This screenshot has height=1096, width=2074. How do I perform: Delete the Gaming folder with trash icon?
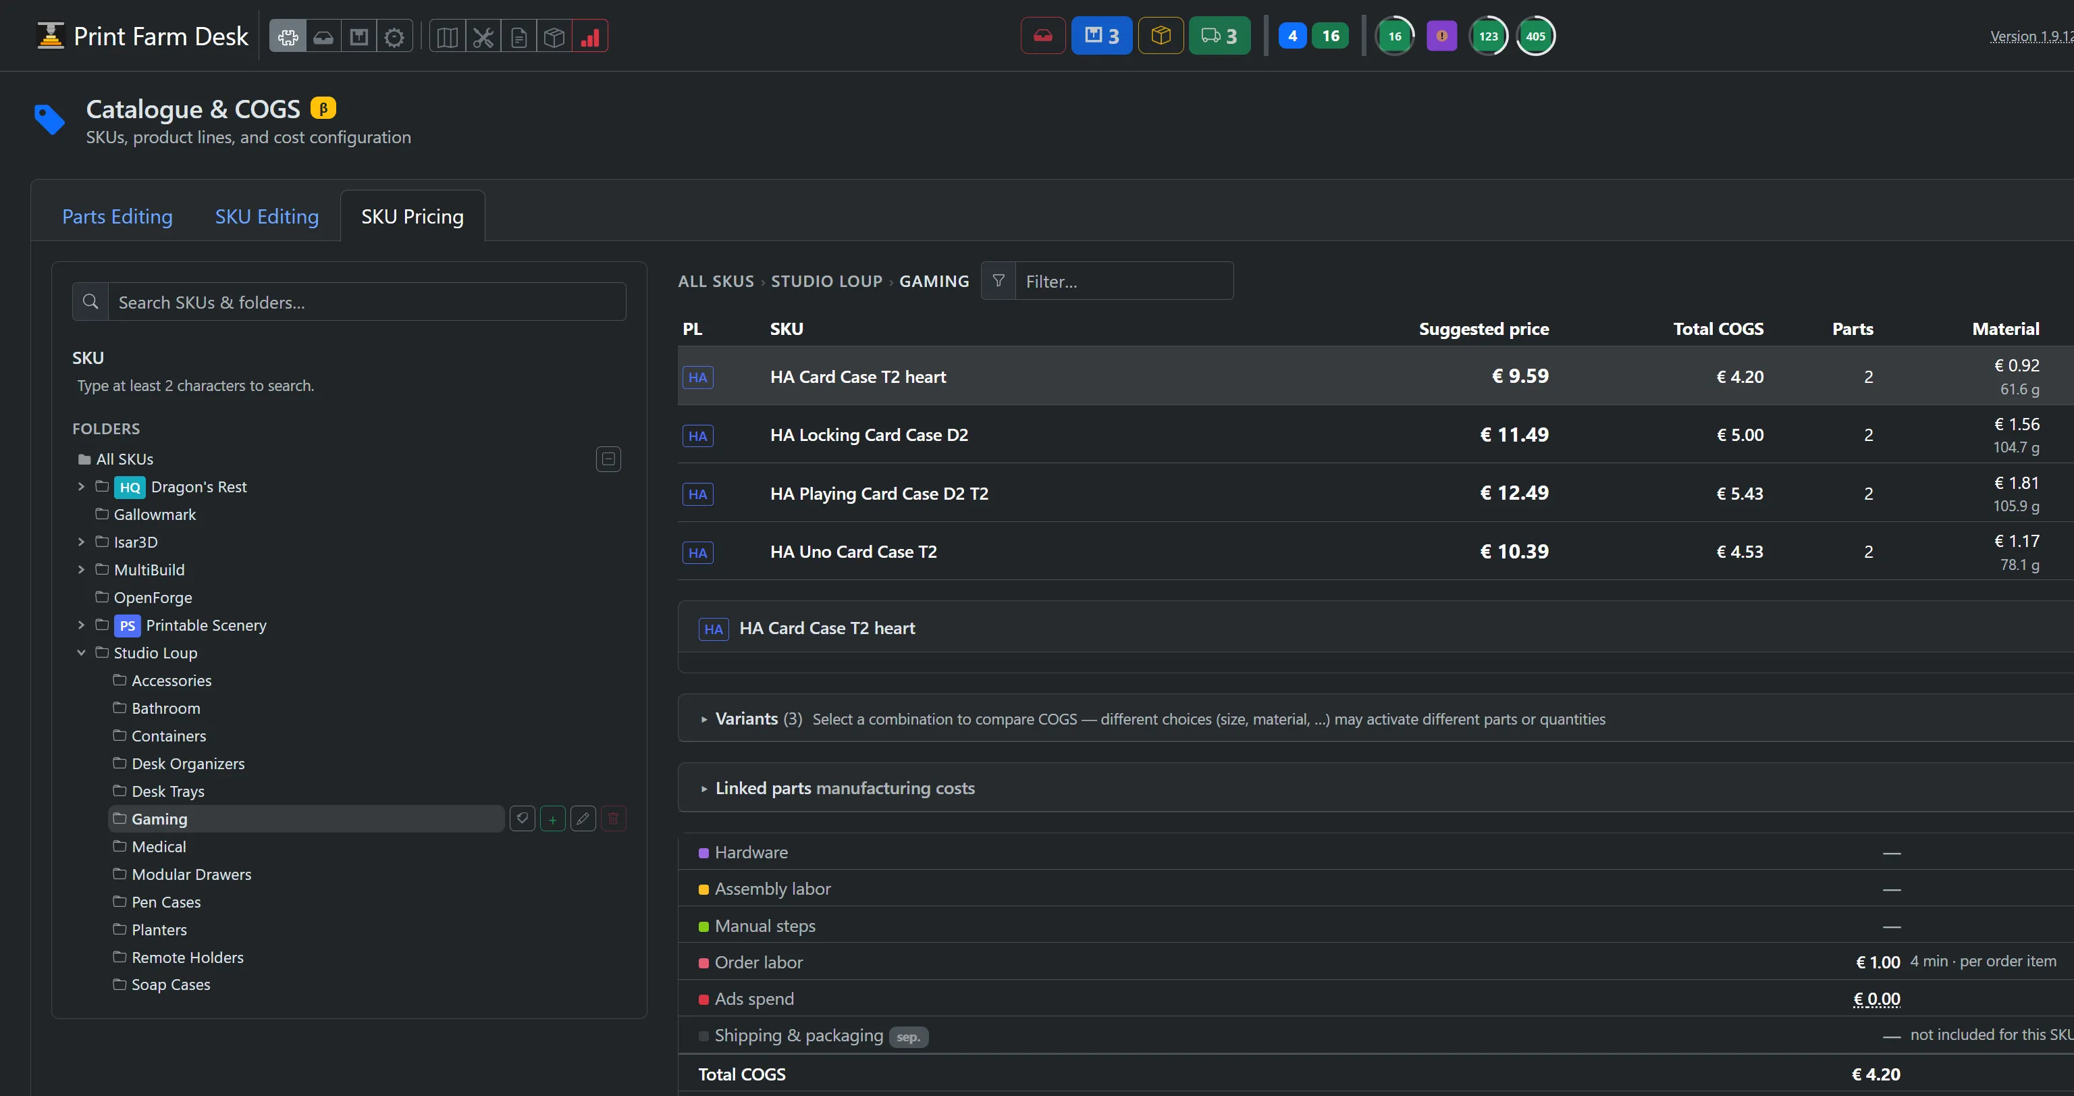(613, 819)
